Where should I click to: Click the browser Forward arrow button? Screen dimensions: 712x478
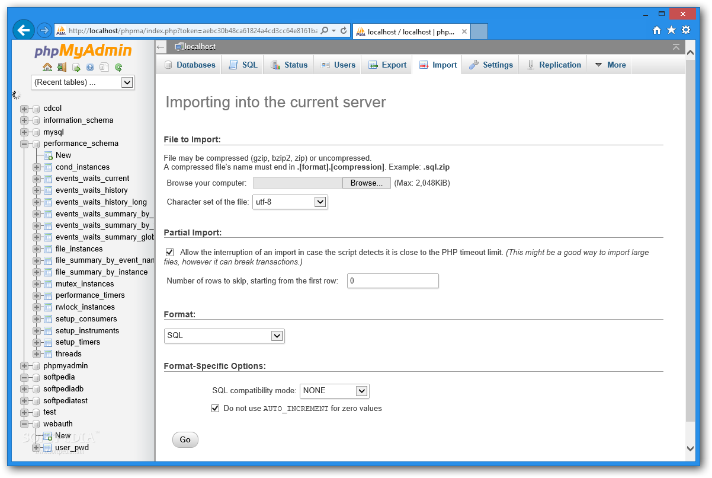(44, 30)
